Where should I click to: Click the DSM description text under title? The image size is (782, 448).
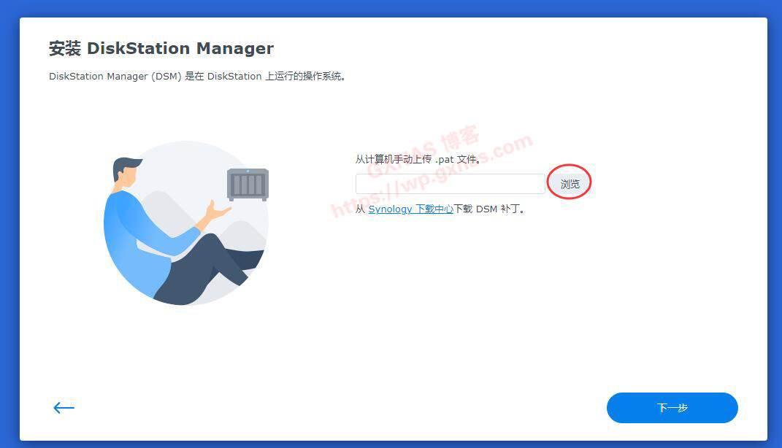click(x=197, y=76)
